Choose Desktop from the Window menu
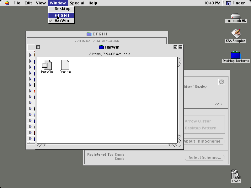Screen dimensions: 251x188 (61, 9)
